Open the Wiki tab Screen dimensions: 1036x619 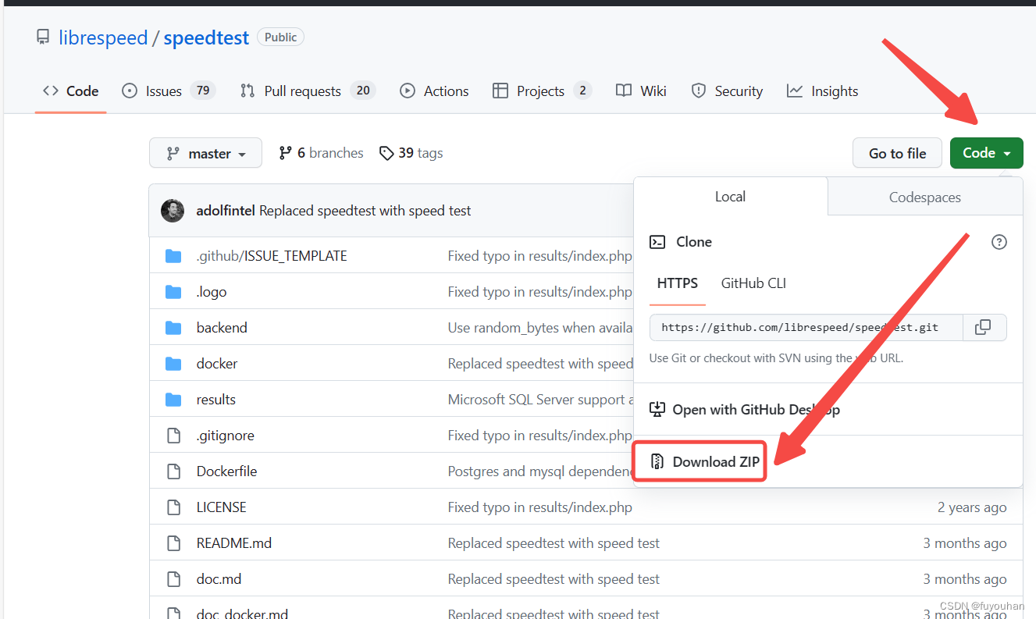pyautogui.click(x=641, y=91)
